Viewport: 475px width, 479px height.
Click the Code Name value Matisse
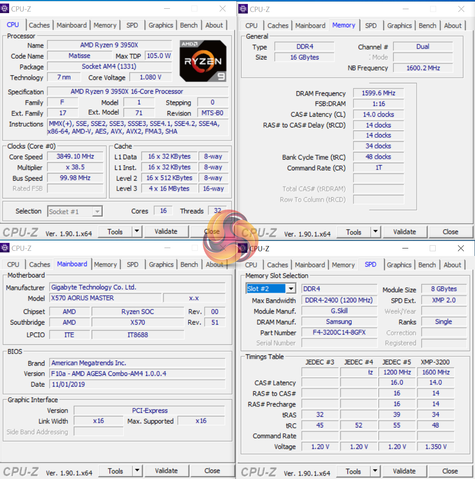pos(79,56)
